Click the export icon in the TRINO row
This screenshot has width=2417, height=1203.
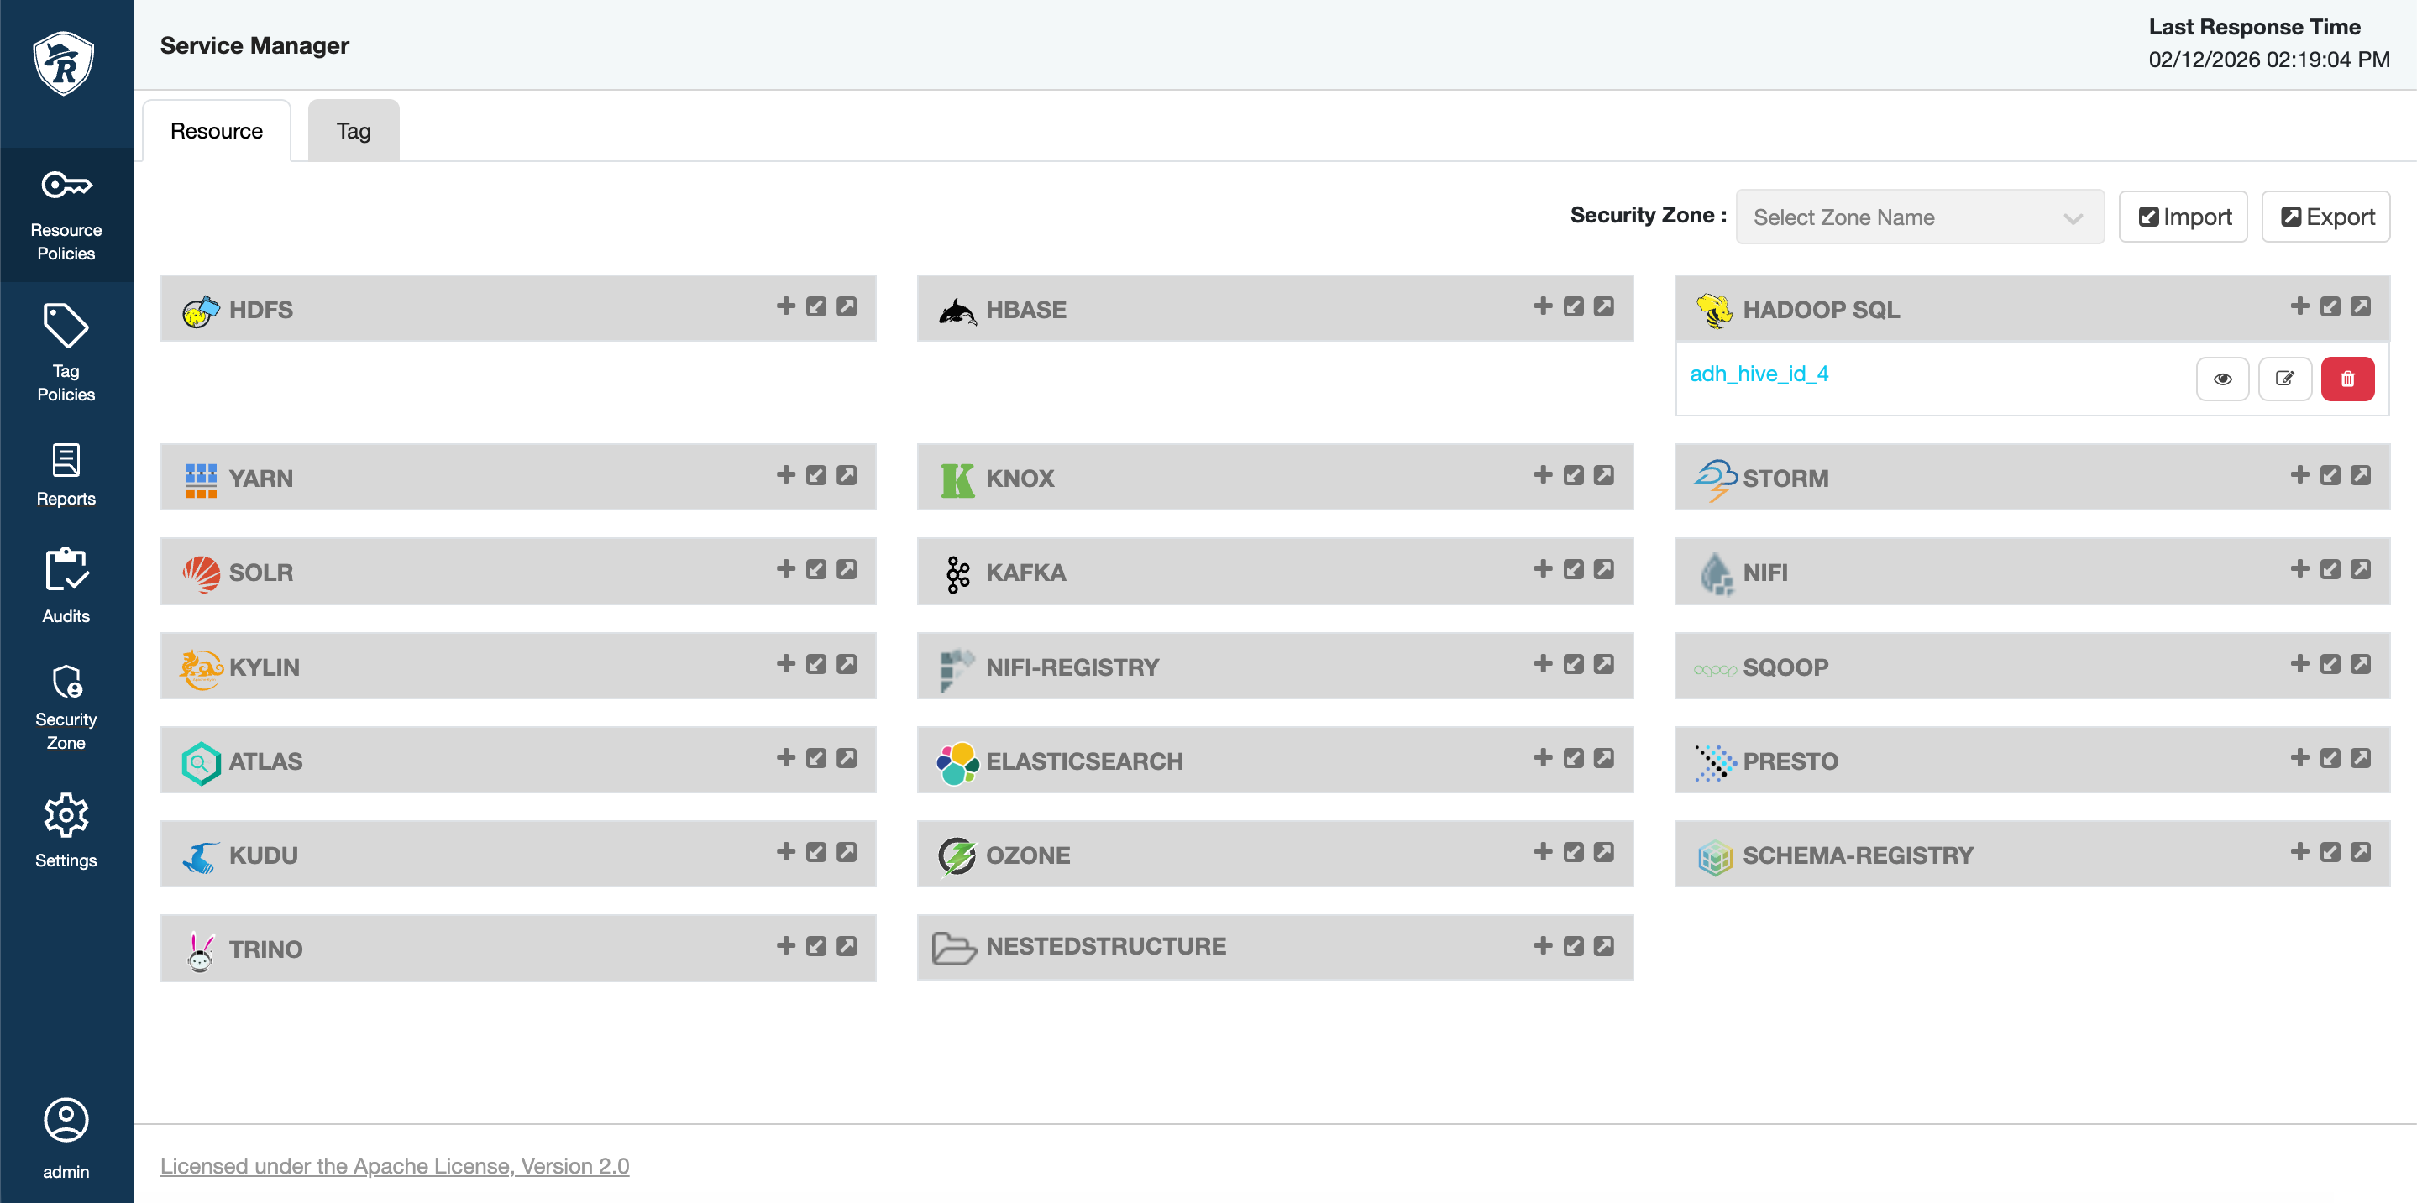click(847, 946)
